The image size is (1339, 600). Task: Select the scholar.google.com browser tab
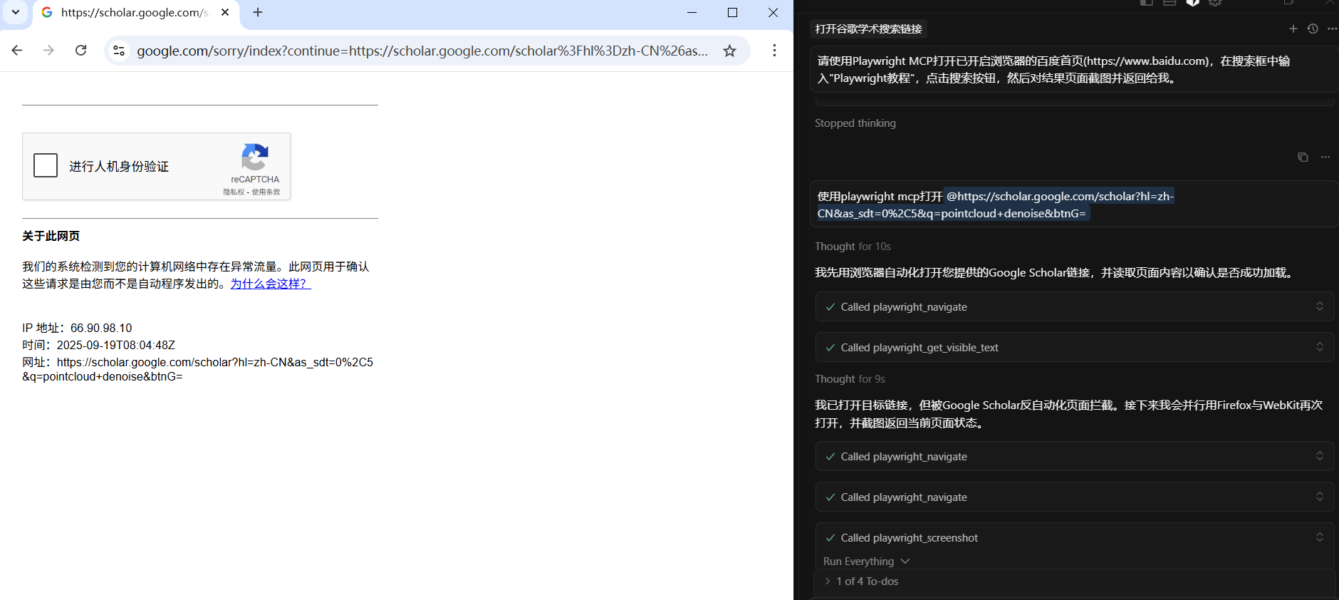click(134, 13)
